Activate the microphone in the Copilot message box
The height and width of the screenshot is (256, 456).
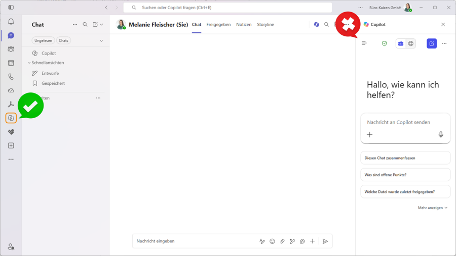[441, 134]
